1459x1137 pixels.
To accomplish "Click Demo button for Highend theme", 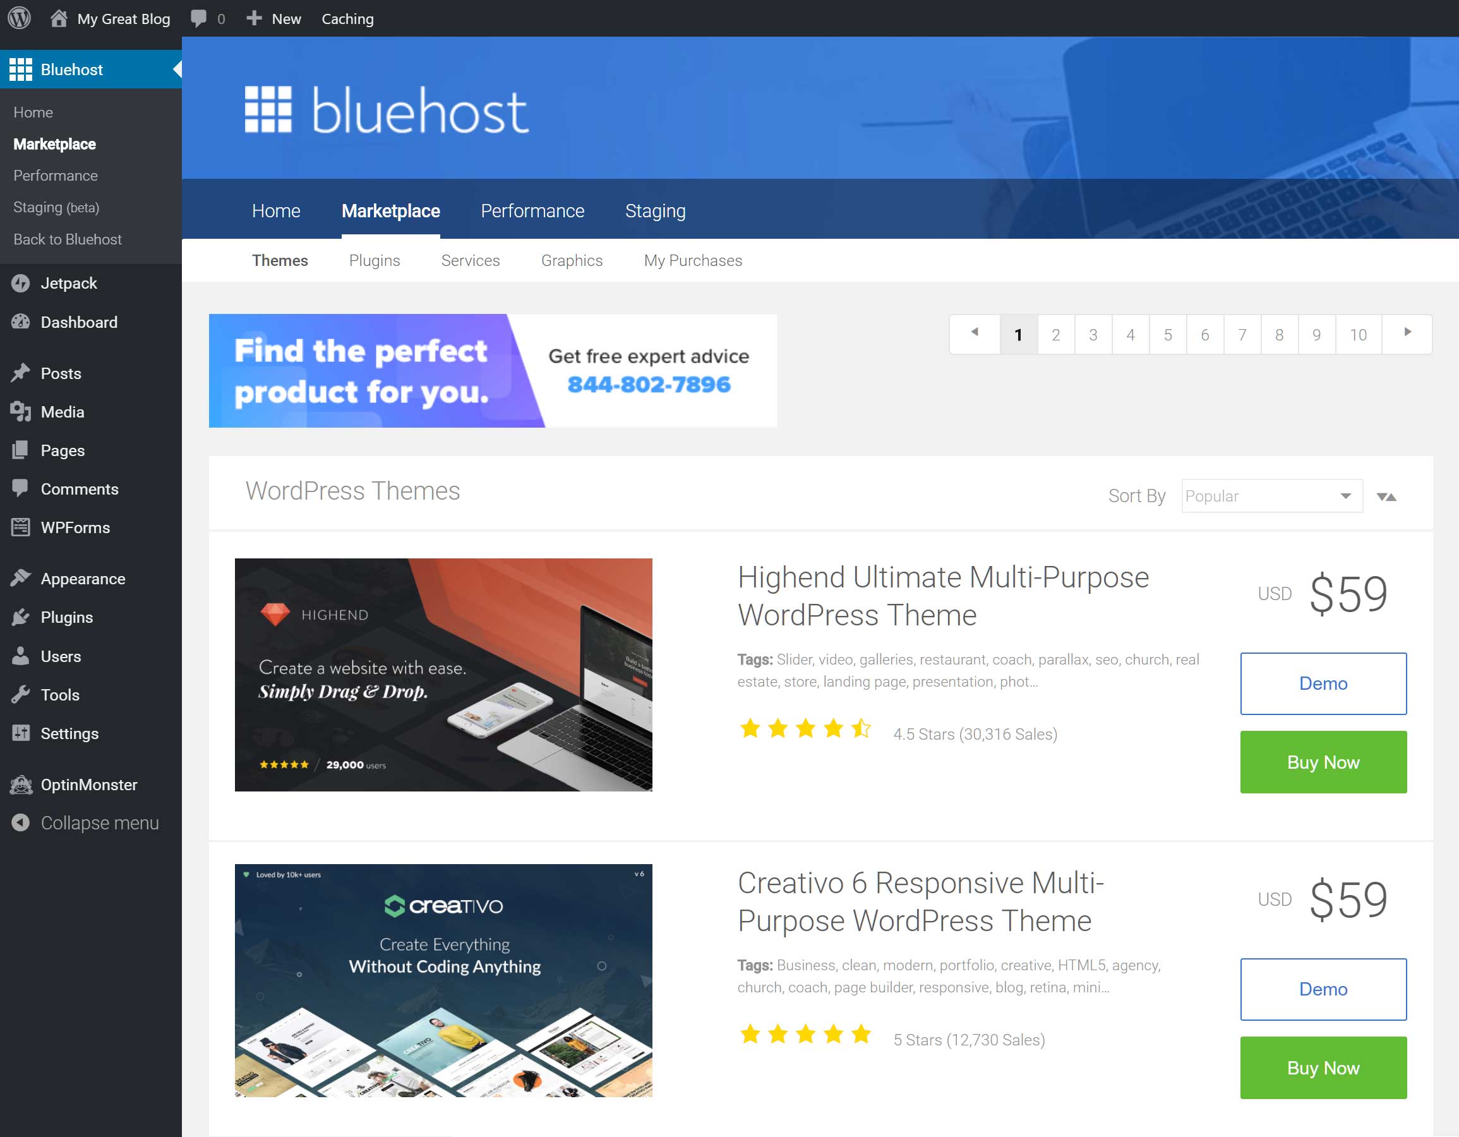I will 1323,683.
